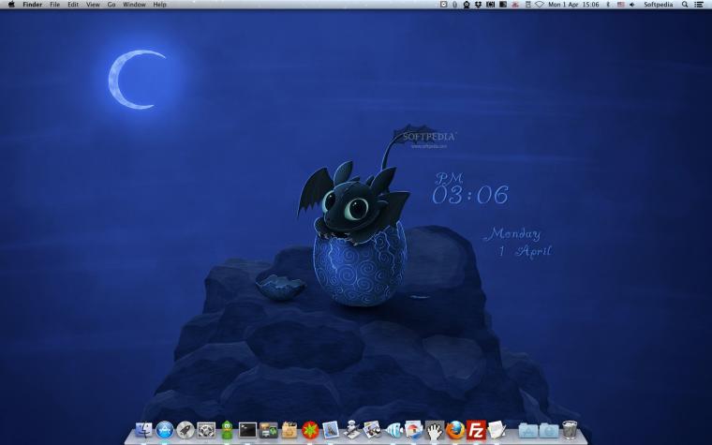
Task: Open Spotlight search magnifier icon
Action: [685, 5]
